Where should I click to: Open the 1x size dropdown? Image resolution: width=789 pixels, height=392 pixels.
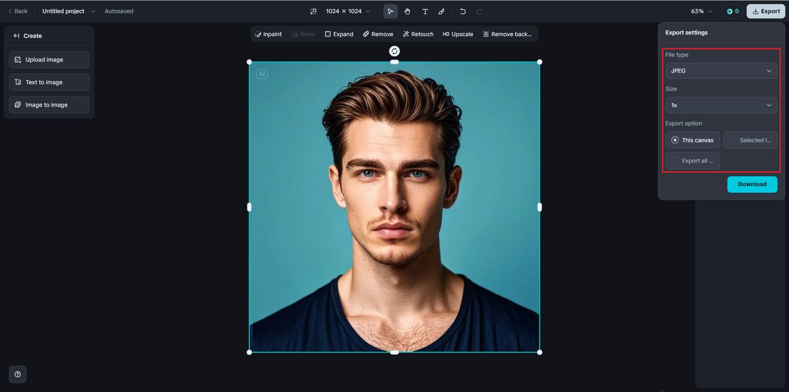(721, 105)
